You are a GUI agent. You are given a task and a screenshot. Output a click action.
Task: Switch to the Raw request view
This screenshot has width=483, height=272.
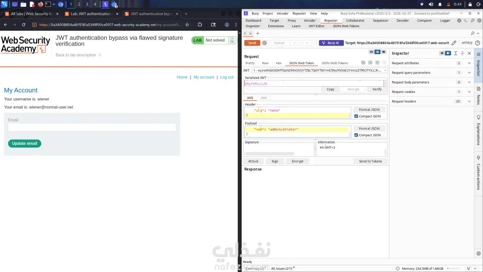tap(265, 63)
